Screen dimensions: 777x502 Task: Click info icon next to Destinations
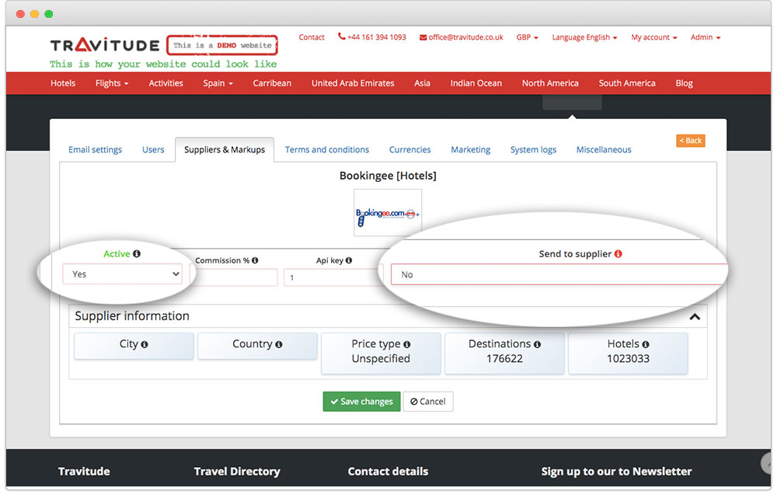point(537,344)
